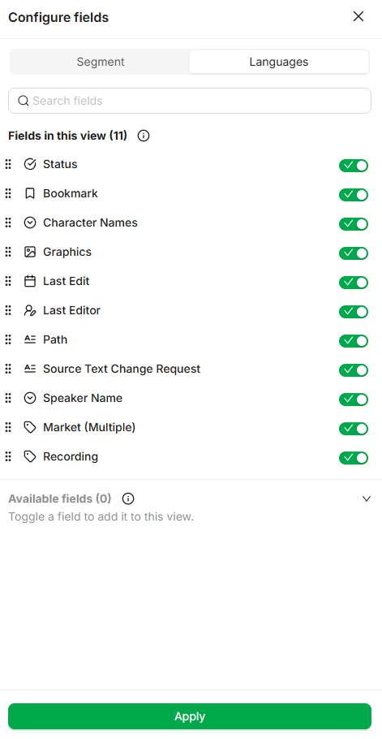Click the drag handle icon for Status field
The height and width of the screenshot is (739, 382).
click(x=8, y=164)
